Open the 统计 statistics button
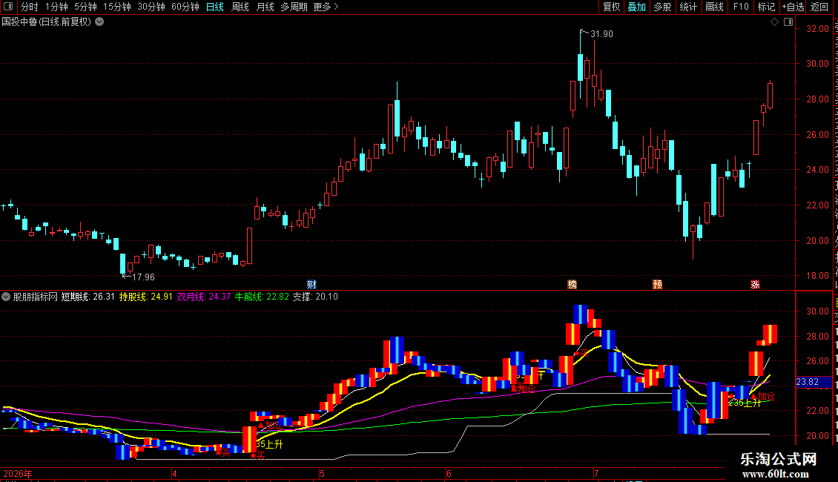838x482 pixels. point(687,7)
